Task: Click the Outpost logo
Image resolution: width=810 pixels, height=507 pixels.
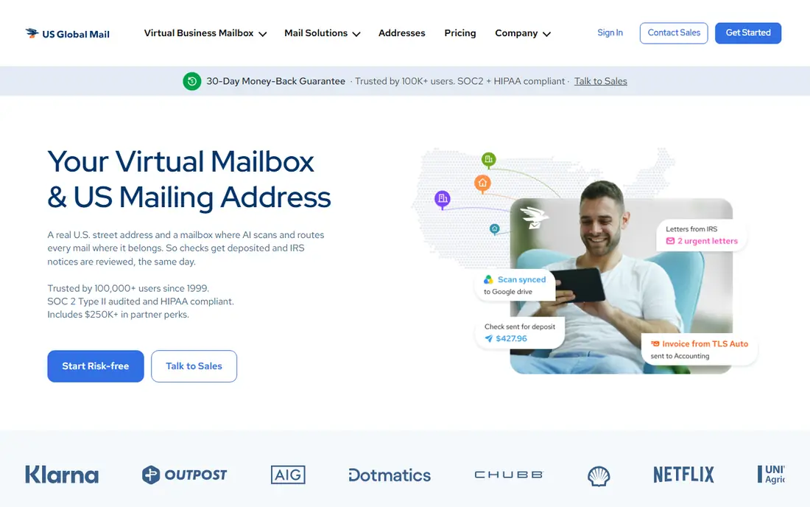Action: coord(184,475)
